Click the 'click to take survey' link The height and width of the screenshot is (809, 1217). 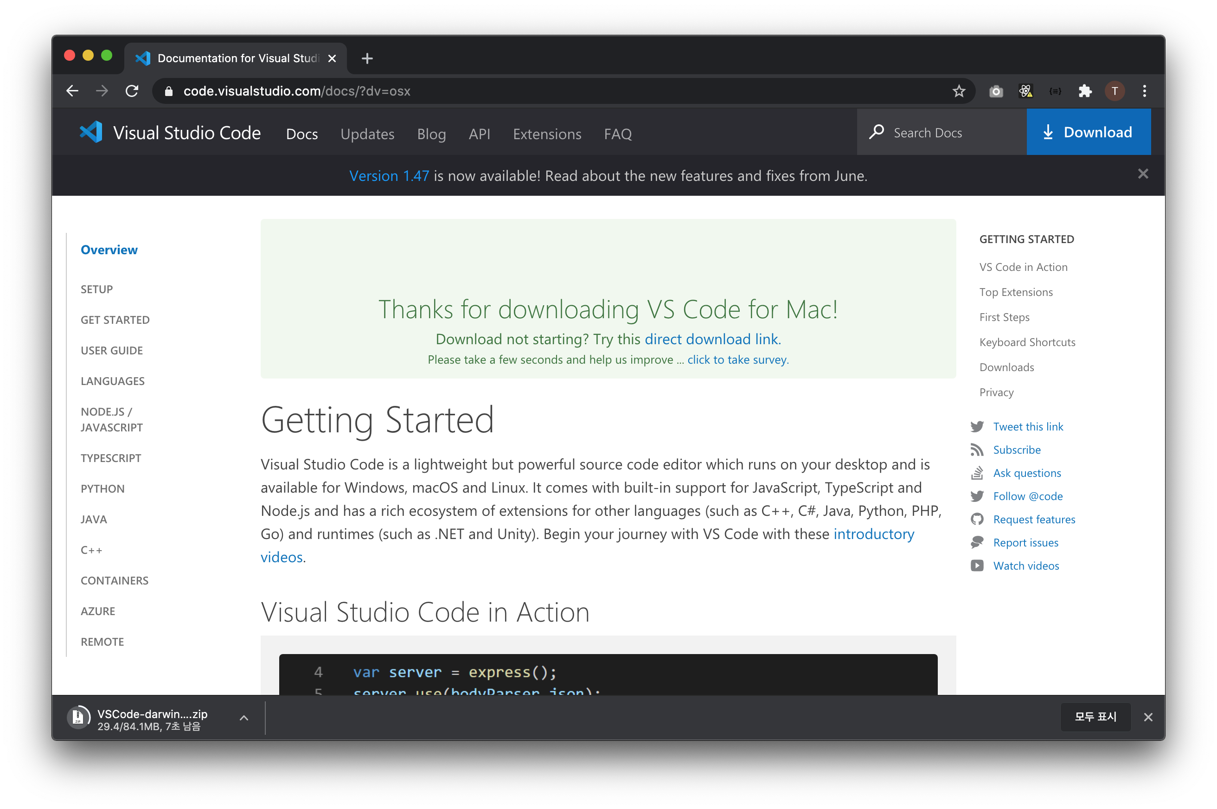click(738, 360)
